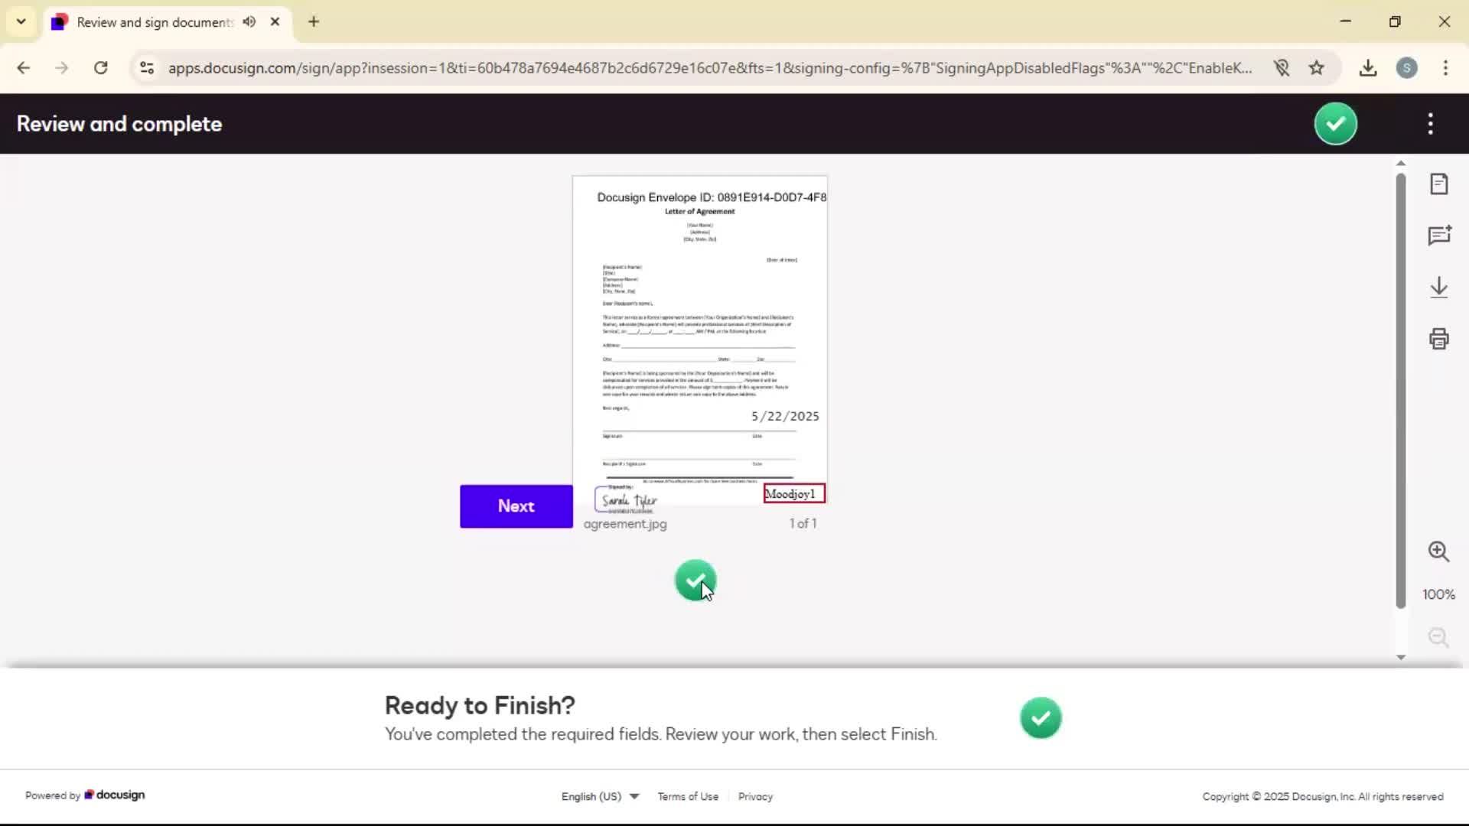Click the address bar URL
The width and height of the screenshot is (1469, 826).
coord(710,68)
